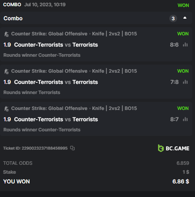Image resolution: width=195 pixels, height=197 pixels.
Task: Collapse the Combo section arrow
Action: click(x=185, y=18)
